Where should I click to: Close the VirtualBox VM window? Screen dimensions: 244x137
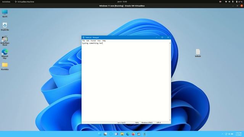241,6
